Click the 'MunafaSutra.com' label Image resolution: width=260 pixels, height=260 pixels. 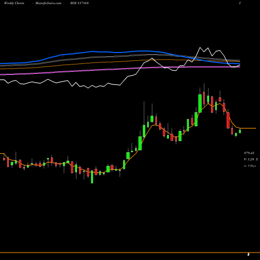[48, 3]
